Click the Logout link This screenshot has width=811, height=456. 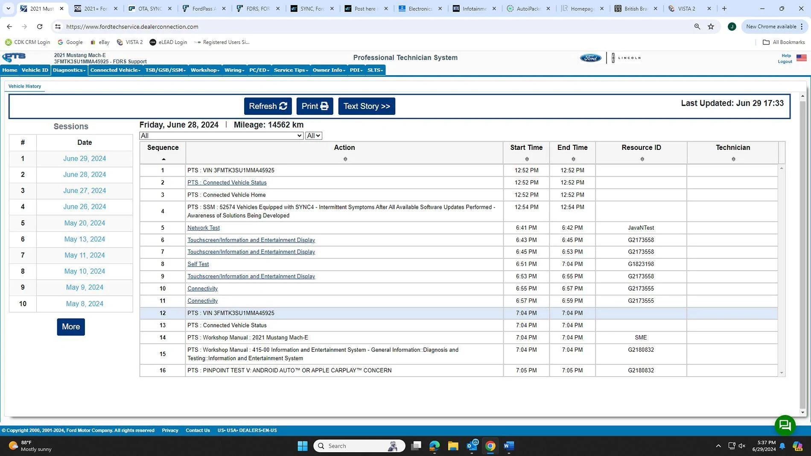(785, 61)
